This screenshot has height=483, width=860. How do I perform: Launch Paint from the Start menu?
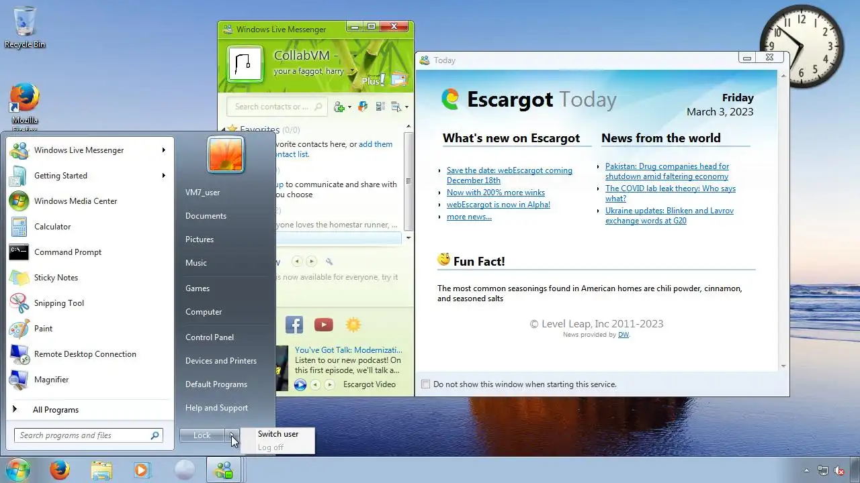point(90,329)
